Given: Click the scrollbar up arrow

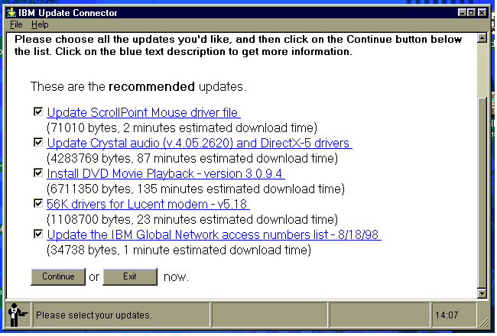Looking at the screenshot, I should [x=482, y=37].
